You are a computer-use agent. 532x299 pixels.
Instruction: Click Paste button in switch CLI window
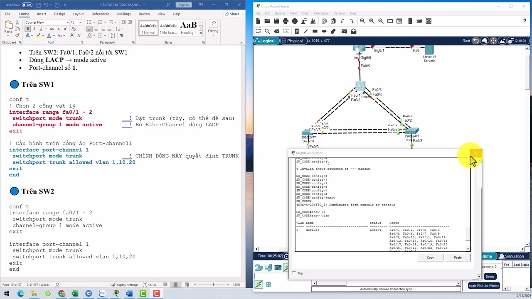pos(458,257)
